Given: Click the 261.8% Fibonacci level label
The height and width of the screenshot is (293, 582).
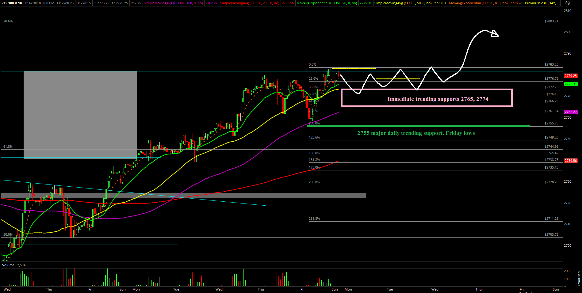Looking at the screenshot, I should [x=314, y=219].
